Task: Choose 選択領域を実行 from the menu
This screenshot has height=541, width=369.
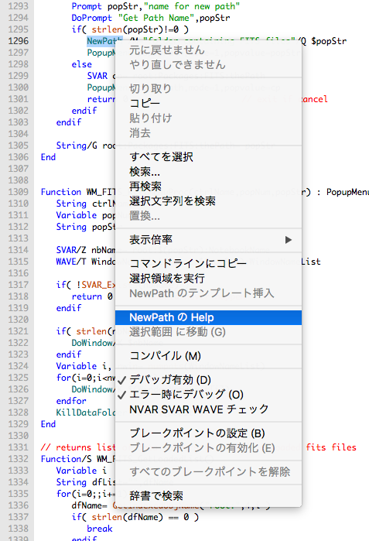Action: coord(208,279)
